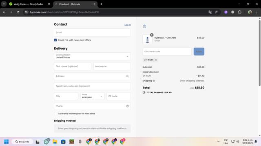
Task: Close the Verify Codes — SimplyCodes tab
Action: (x=49, y=4)
